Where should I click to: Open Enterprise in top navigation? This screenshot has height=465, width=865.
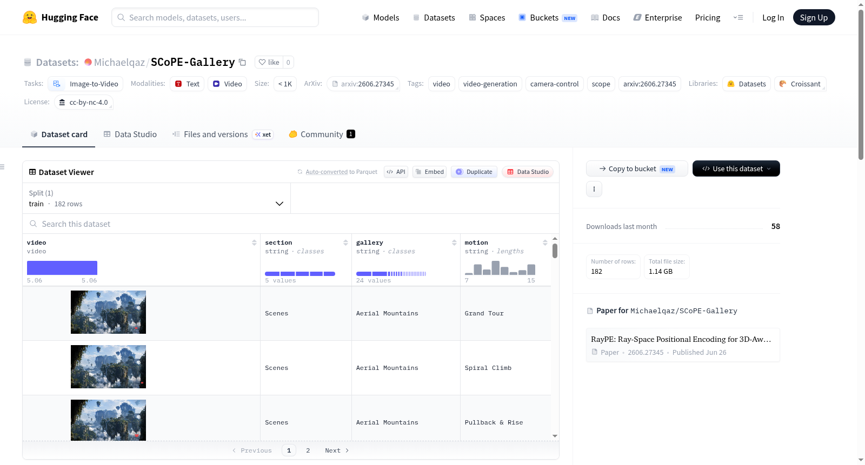pyautogui.click(x=657, y=18)
